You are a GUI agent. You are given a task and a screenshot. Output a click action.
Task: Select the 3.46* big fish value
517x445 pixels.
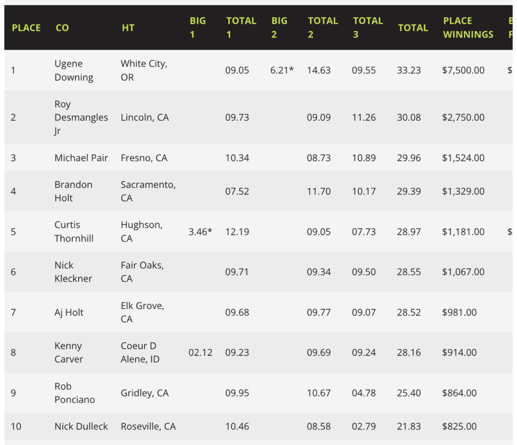tap(200, 232)
